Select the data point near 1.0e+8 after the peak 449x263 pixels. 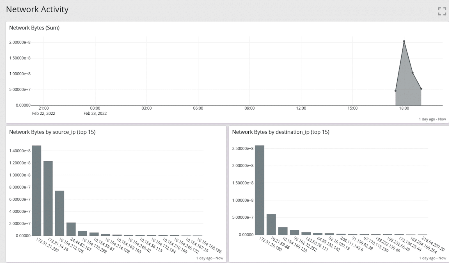point(413,73)
